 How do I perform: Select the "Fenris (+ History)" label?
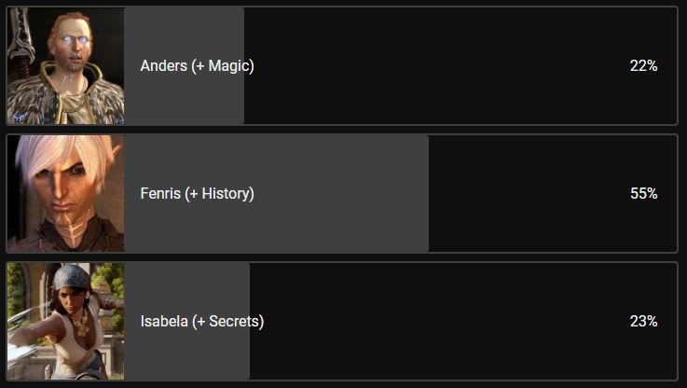[197, 194]
